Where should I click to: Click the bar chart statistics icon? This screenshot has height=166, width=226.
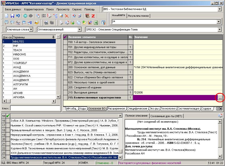tap(90, 23)
